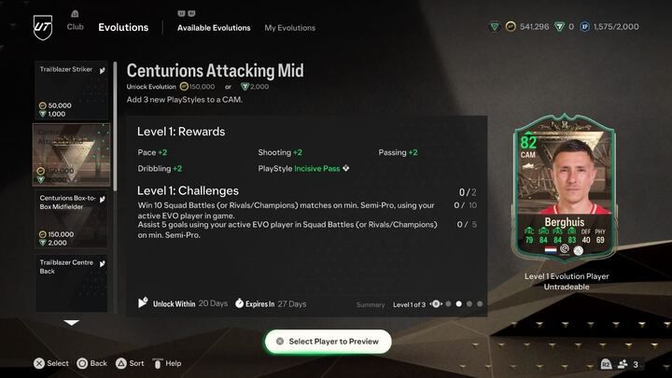Open the Club menu item

[x=75, y=26]
